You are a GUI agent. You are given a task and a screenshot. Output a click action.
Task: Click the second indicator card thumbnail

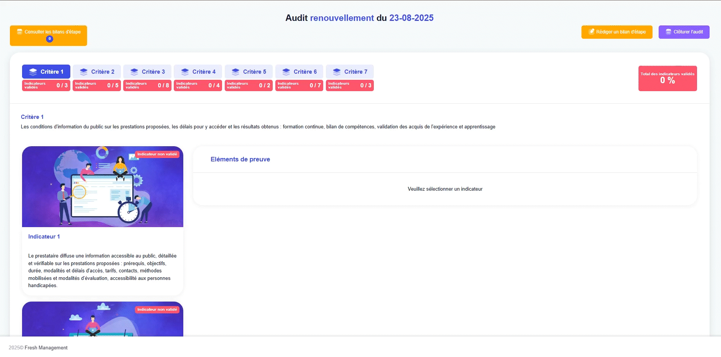(103, 319)
